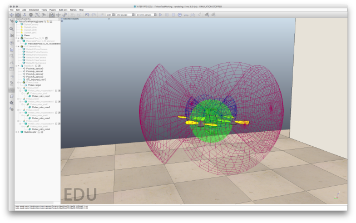This screenshot has height=223, width=356.
Task: Select Proximity_sensor2 in scene hierarchy
Action: 34,74
